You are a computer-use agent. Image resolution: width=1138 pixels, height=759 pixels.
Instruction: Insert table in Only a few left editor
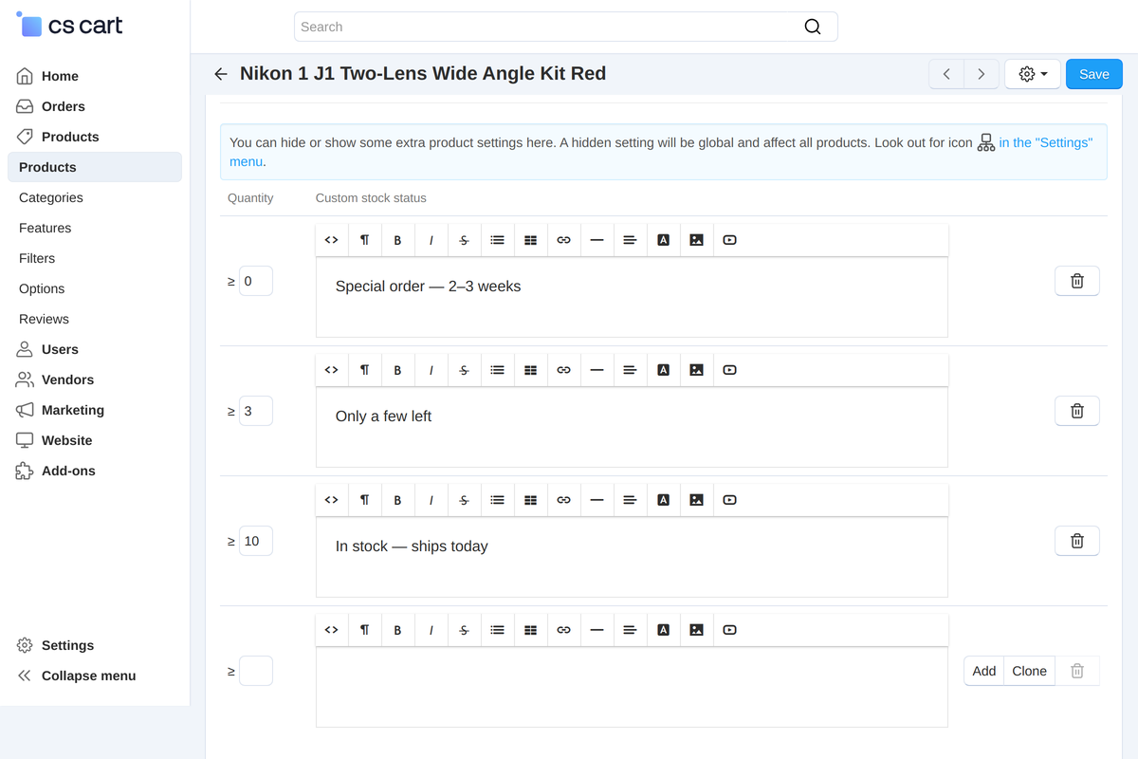point(530,370)
